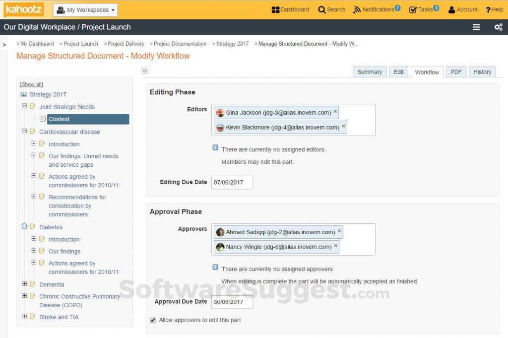Expand Chronic Obstructive Pulmonary Disease node
This screenshot has width=508, height=338.
[x=24, y=295]
